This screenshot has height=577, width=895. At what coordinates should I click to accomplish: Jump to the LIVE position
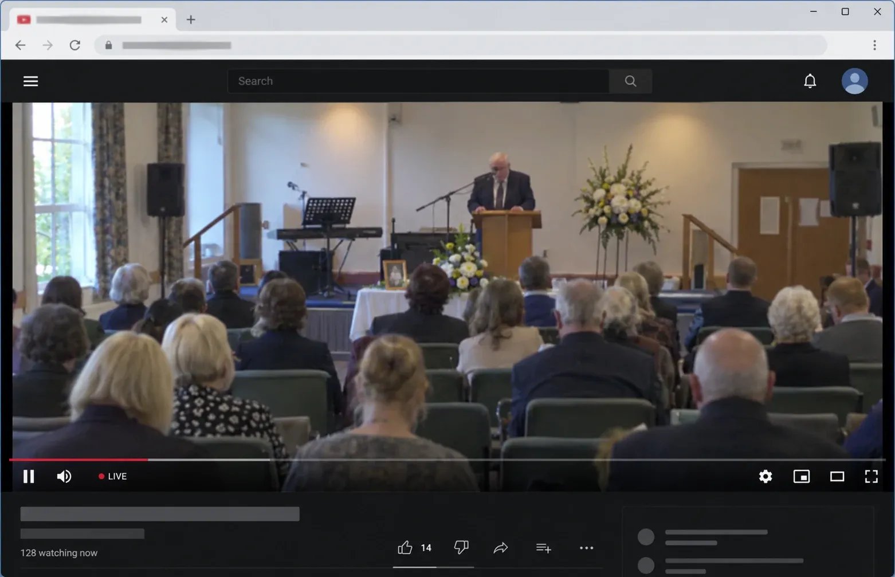click(x=113, y=476)
